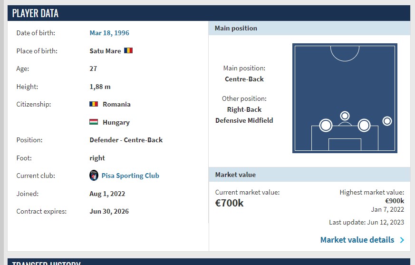Select the right centre-back marker on pitch

click(364, 125)
